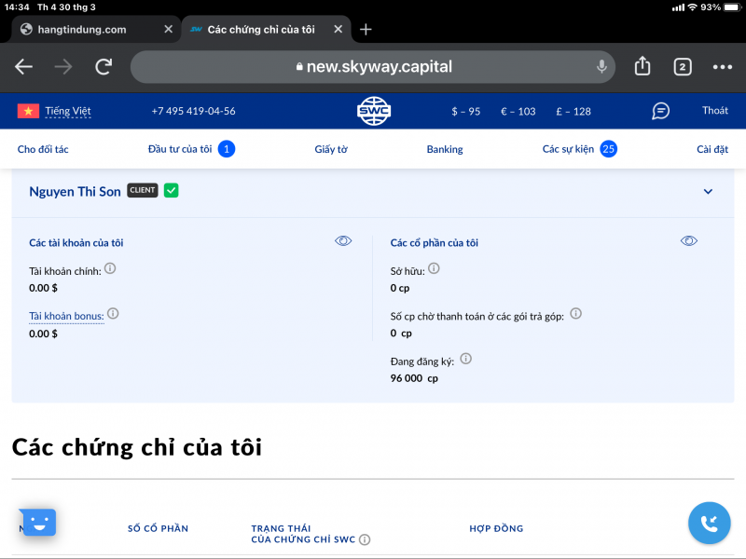Tap the browser share icon
Image resolution: width=746 pixels, height=559 pixels.
click(642, 66)
